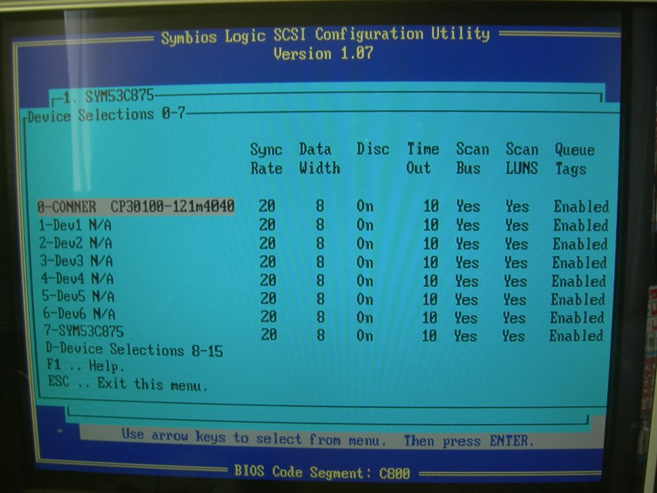
Task: Click Queue Tags Enabled in Dev1 row
Action: click(x=581, y=225)
